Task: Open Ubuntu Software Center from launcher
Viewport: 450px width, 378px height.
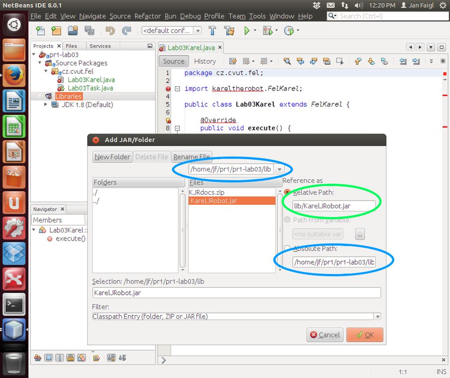Action: coord(14,177)
